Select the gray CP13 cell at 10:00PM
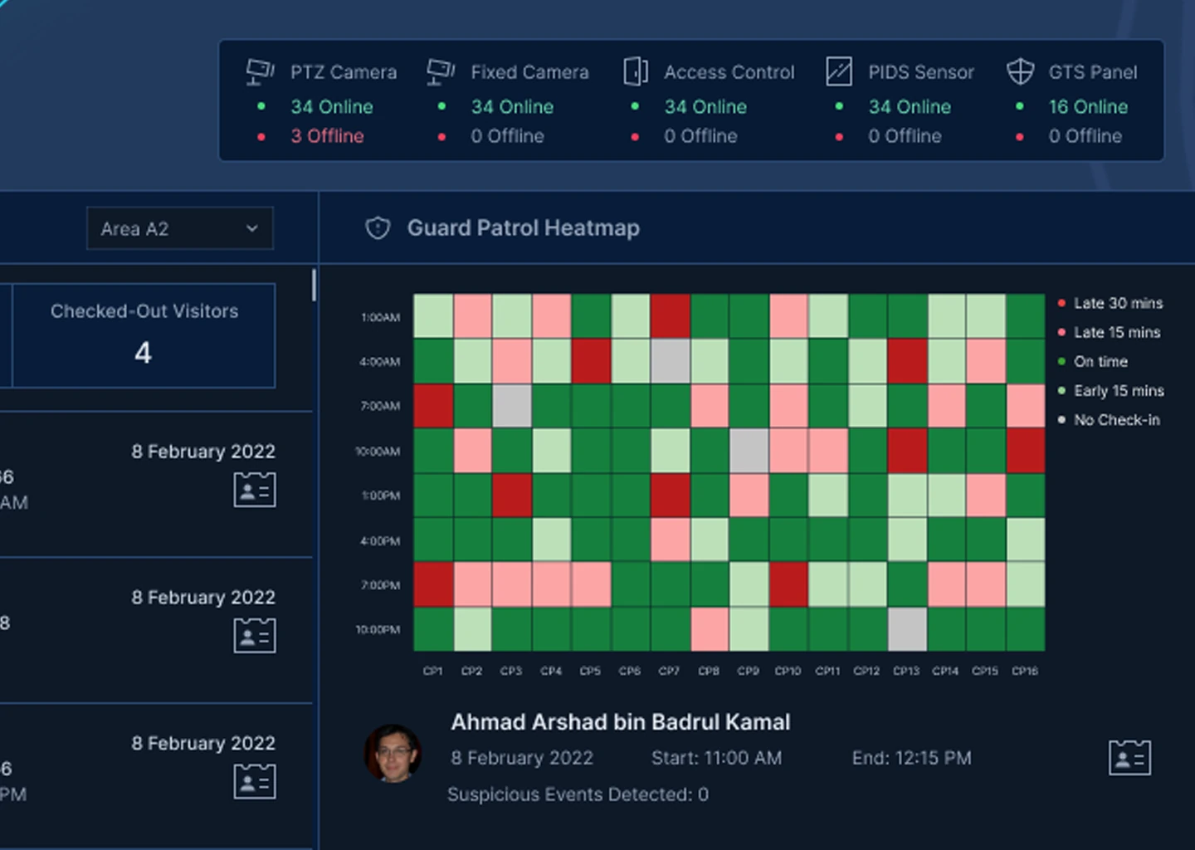1195x850 pixels. point(907,629)
